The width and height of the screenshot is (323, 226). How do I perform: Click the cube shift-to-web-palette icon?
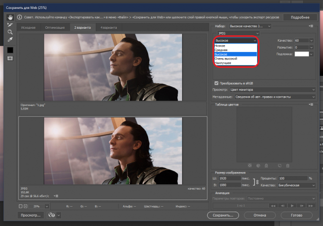tap(258, 166)
